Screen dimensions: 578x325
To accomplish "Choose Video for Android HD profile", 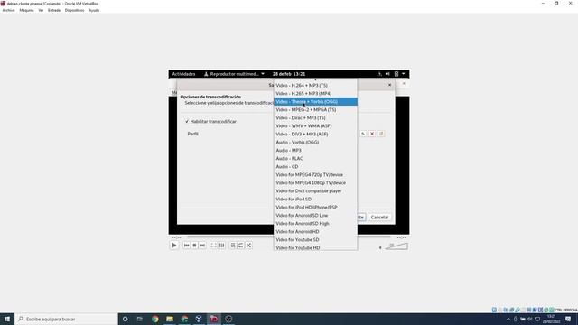I will [x=315, y=231].
